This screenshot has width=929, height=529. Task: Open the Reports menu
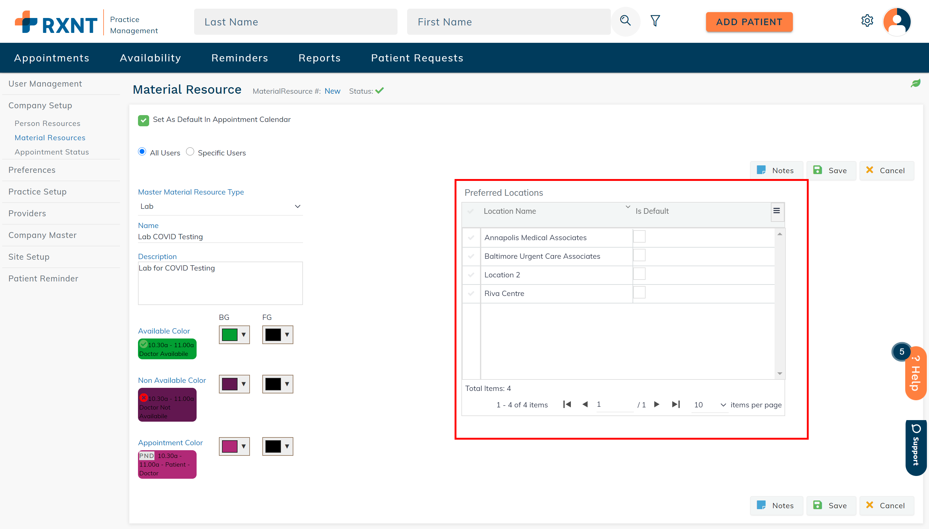(x=319, y=58)
